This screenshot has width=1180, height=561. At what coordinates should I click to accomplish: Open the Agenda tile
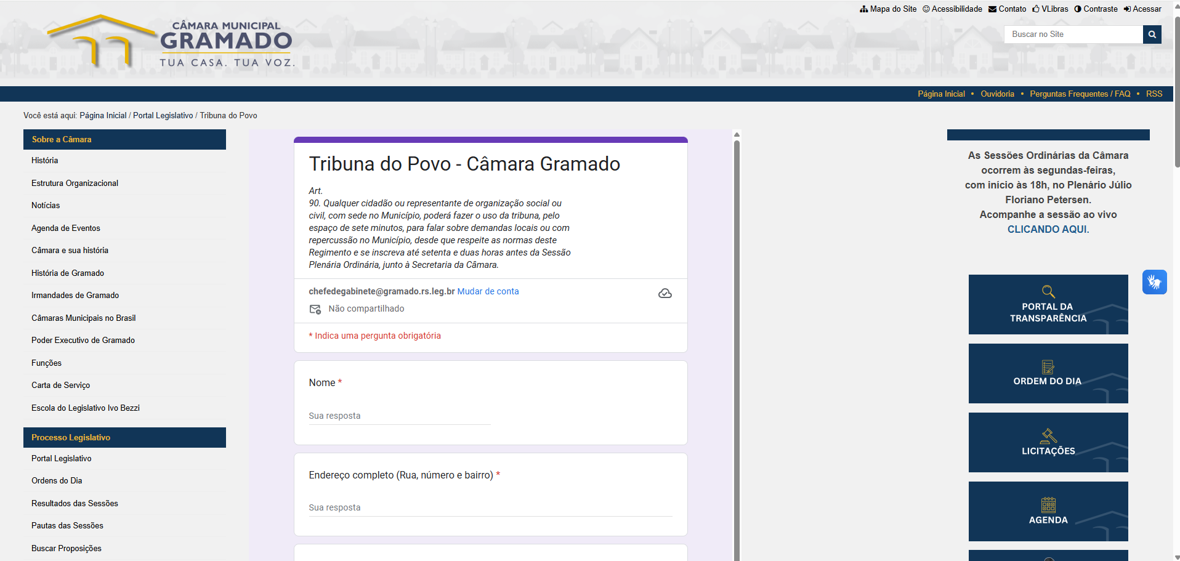pos(1048,512)
